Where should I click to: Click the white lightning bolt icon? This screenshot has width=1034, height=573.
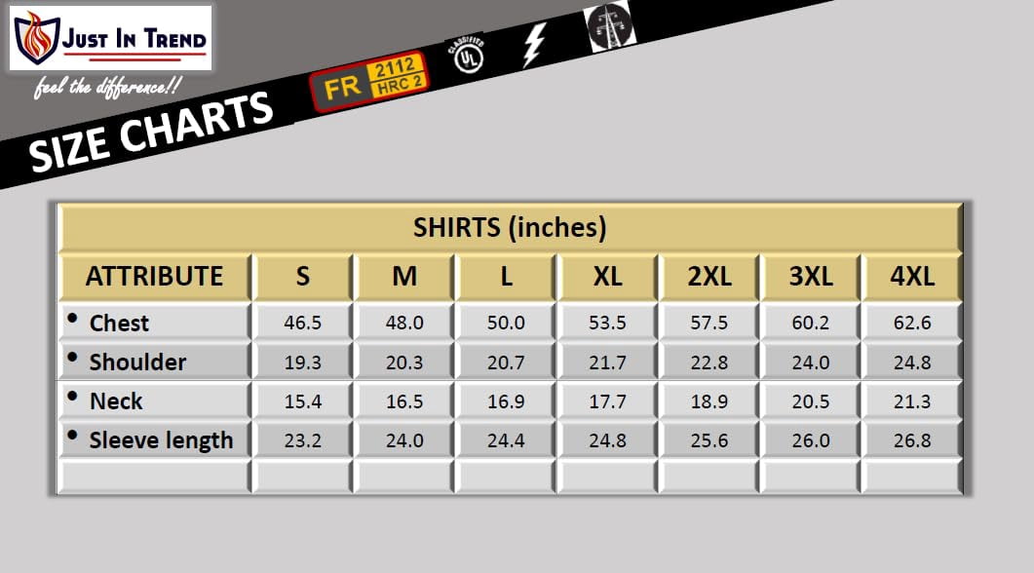(x=533, y=43)
